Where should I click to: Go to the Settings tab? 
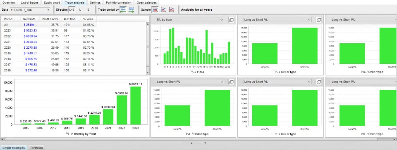[x=95, y=2]
